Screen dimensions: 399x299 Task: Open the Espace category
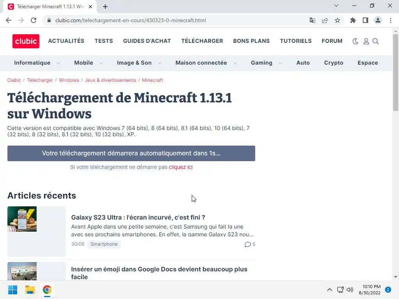click(x=368, y=63)
